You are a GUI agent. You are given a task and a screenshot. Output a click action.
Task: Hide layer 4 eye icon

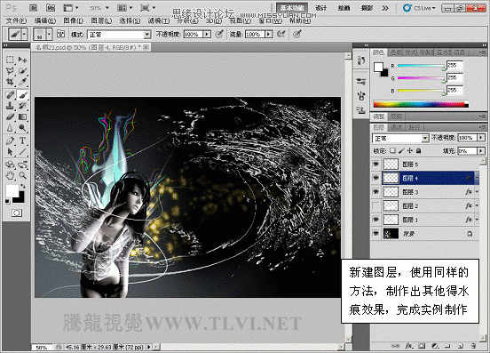click(376, 178)
